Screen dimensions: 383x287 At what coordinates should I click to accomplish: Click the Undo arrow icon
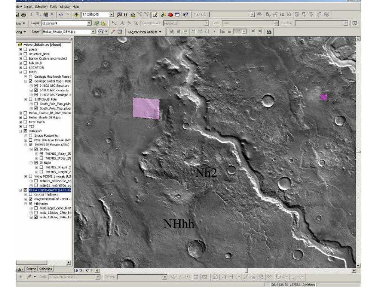pyautogui.click(x=61, y=15)
